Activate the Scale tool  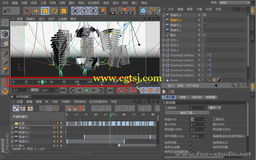pyautogui.click(x=45, y=11)
